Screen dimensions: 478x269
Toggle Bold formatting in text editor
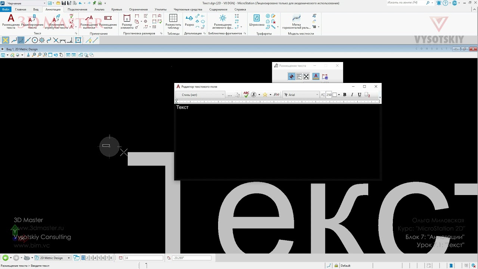[345, 95]
